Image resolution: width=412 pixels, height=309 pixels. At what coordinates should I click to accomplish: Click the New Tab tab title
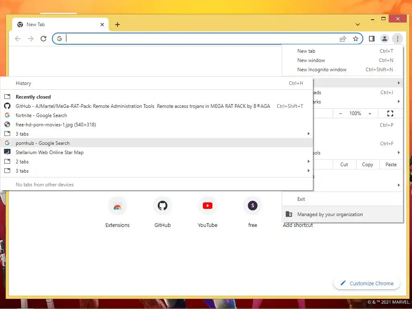pos(36,25)
